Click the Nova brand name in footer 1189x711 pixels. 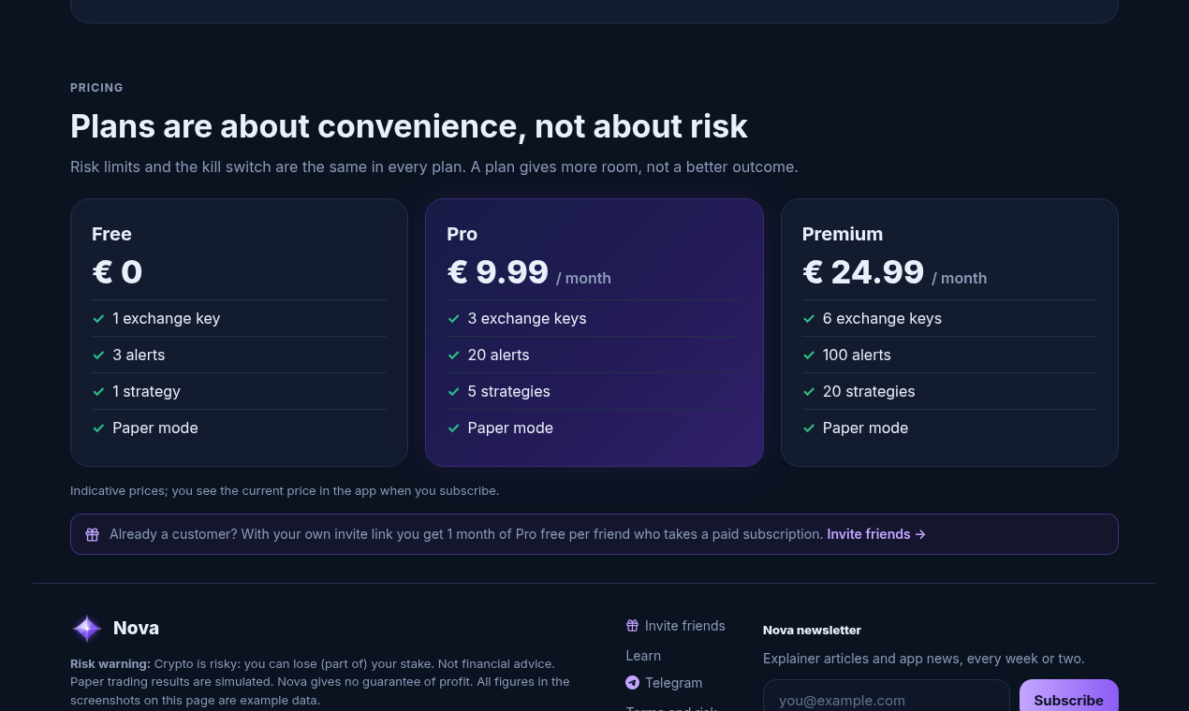click(x=136, y=628)
